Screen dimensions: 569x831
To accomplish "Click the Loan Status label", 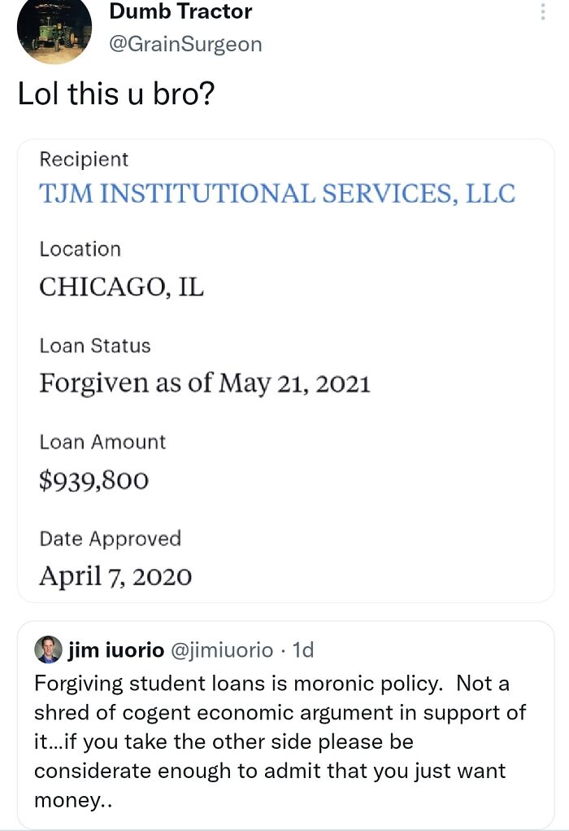I will click(x=94, y=346).
